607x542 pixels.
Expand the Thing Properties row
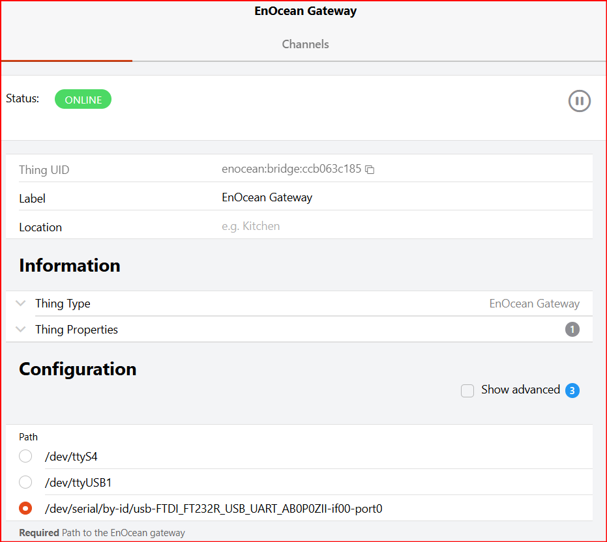coord(299,330)
